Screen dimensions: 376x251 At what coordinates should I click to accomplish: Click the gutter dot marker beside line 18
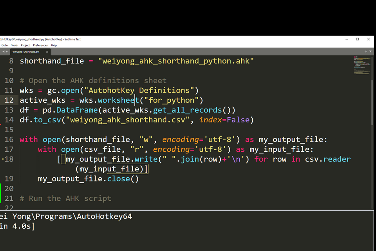3,159
